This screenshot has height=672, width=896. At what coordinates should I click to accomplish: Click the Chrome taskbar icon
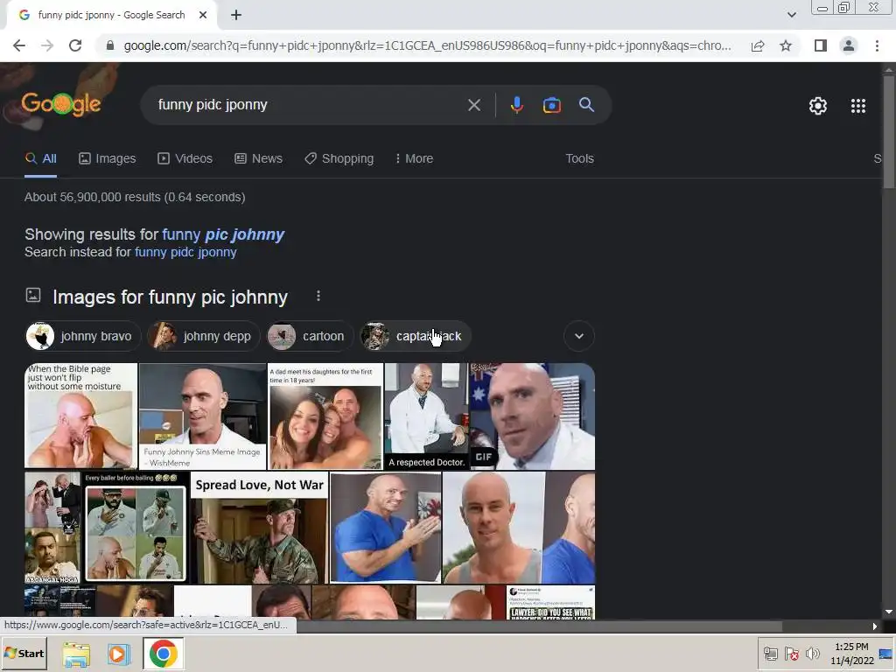click(x=163, y=654)
